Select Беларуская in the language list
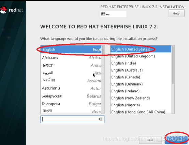The height and width of the screenshot is (145, 189). pyautogui.click(x=71, y=96)
